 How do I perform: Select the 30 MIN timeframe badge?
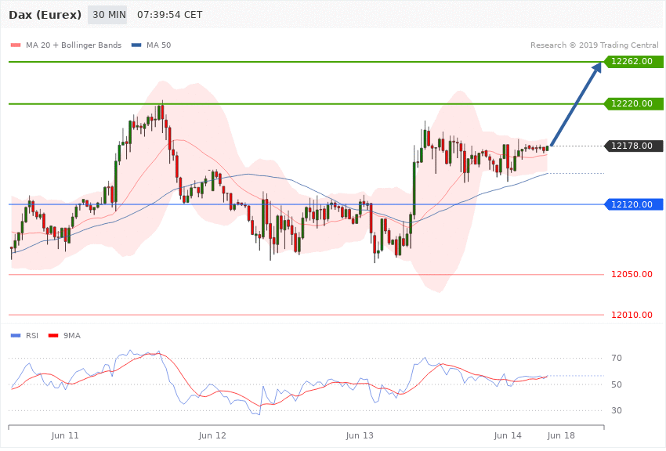pos(107,15)
